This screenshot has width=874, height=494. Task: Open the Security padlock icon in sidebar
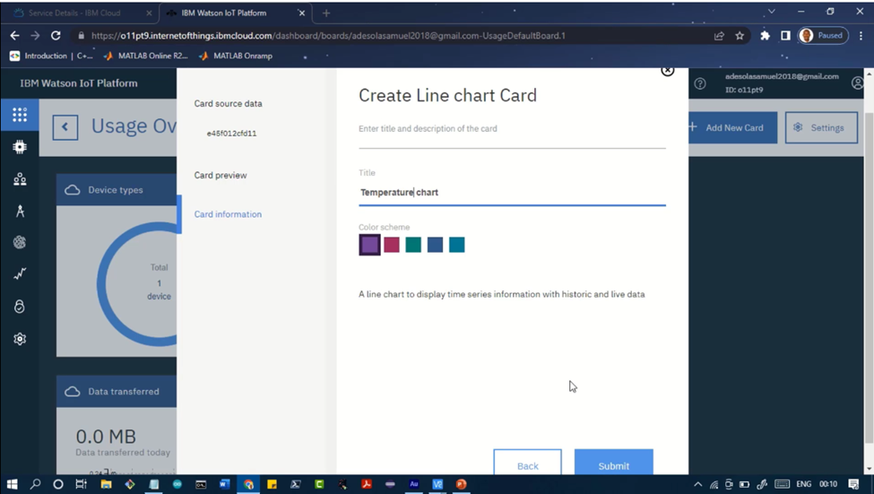pos(20,306)
